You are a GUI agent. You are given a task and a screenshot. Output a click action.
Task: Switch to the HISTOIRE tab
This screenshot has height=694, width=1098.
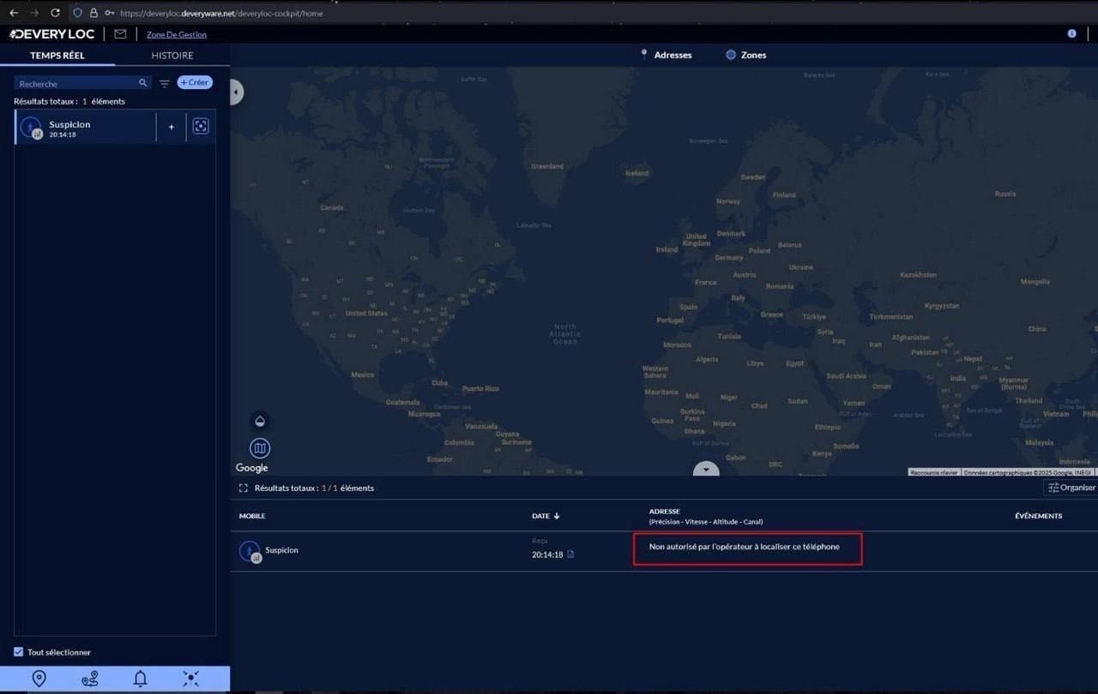[172, 56]
